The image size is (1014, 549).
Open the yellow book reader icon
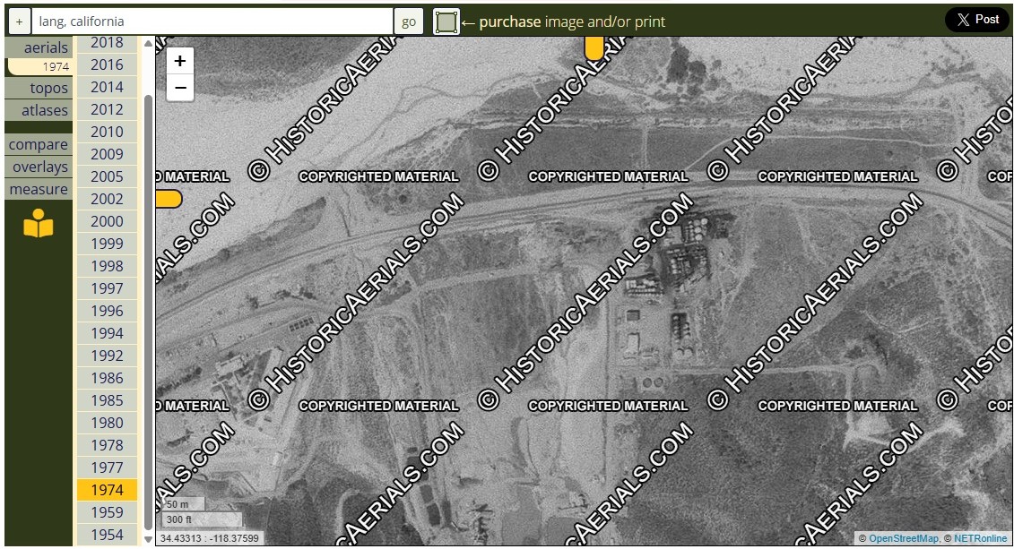click(x=39, y=224)
